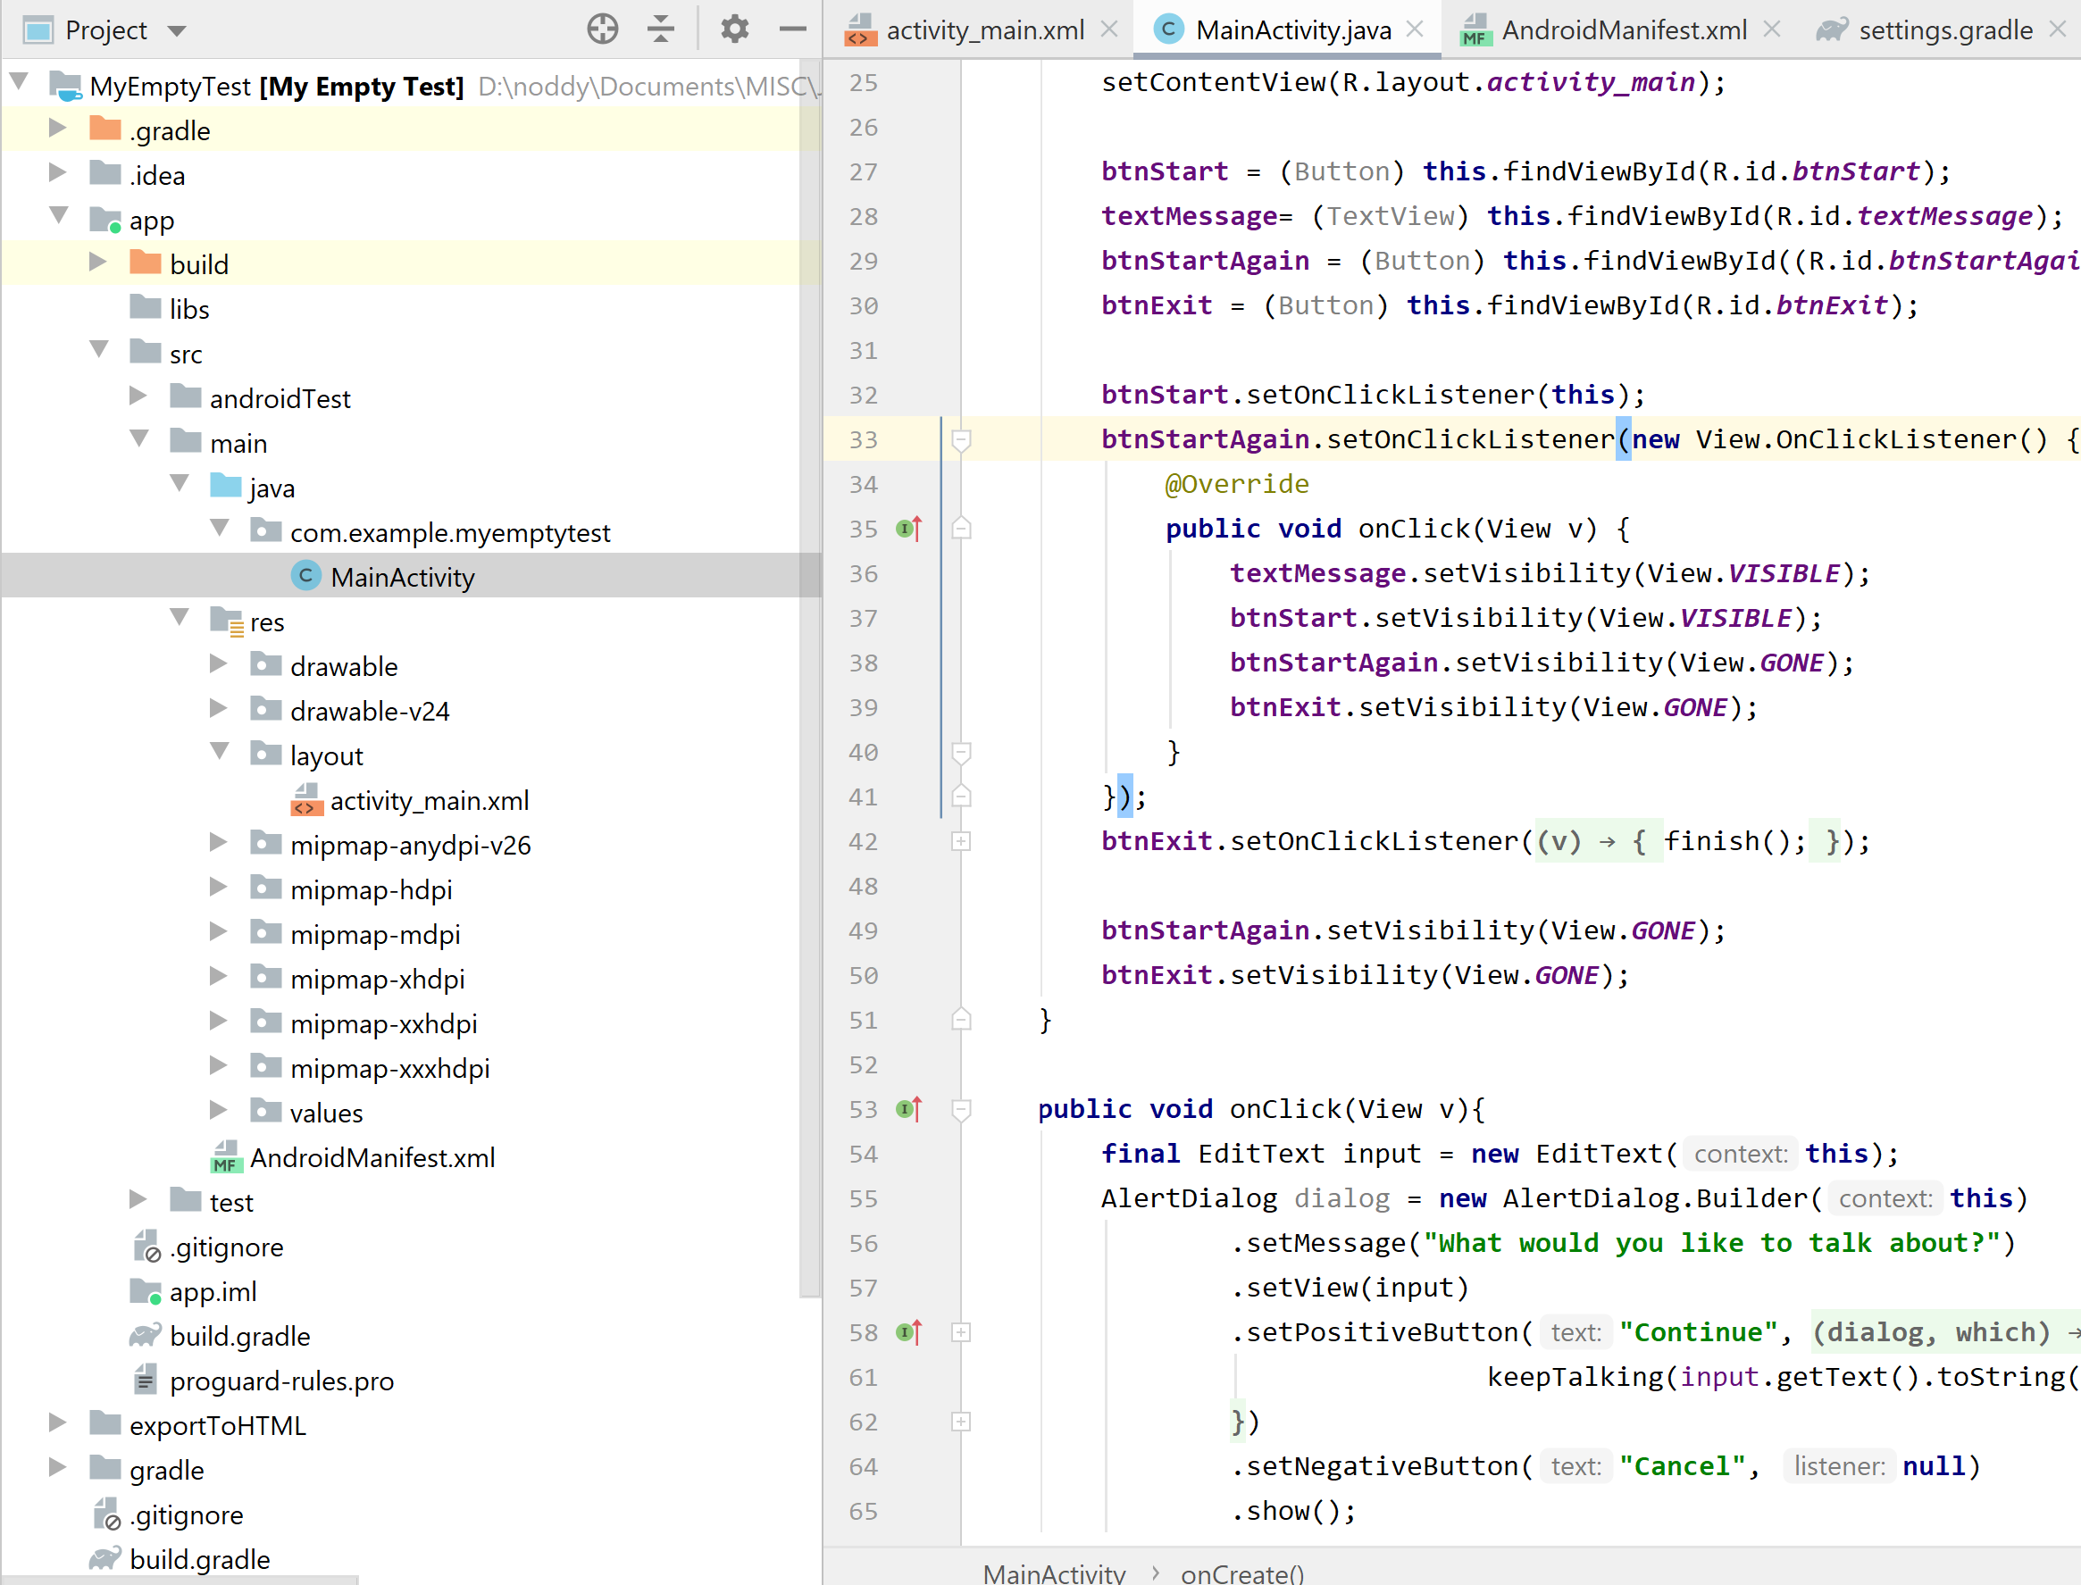Click the Collapse All icon in Project panel
Screen dimensions: 2081x1585
661,29
